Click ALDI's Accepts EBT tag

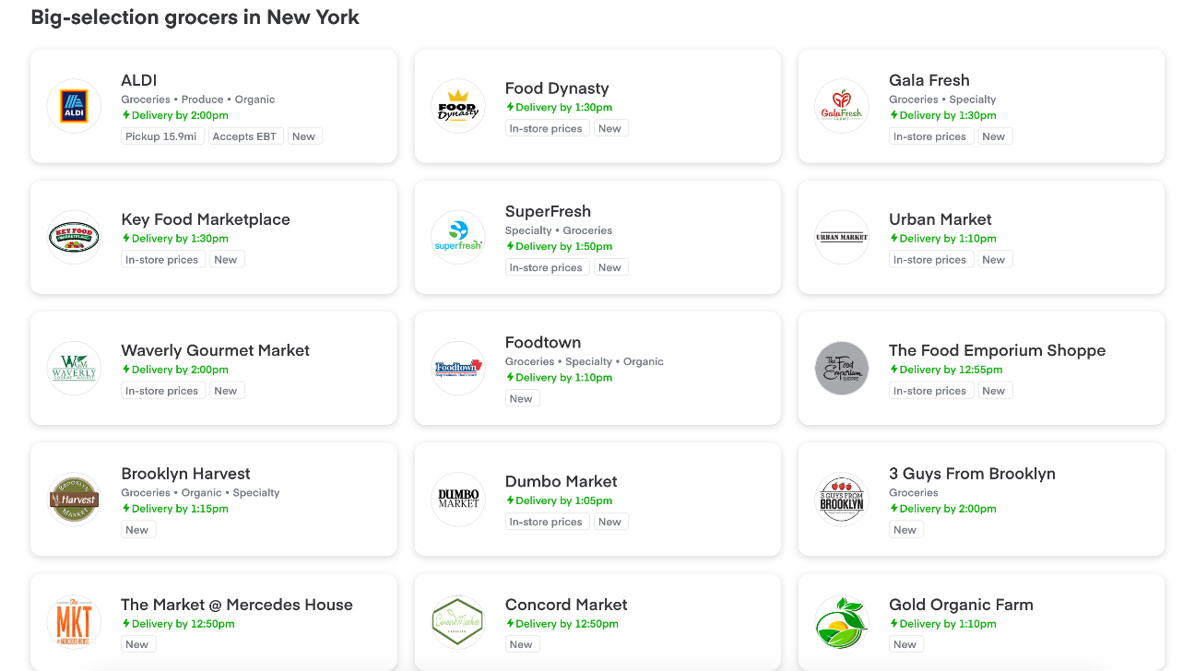[x=244, y=136]
